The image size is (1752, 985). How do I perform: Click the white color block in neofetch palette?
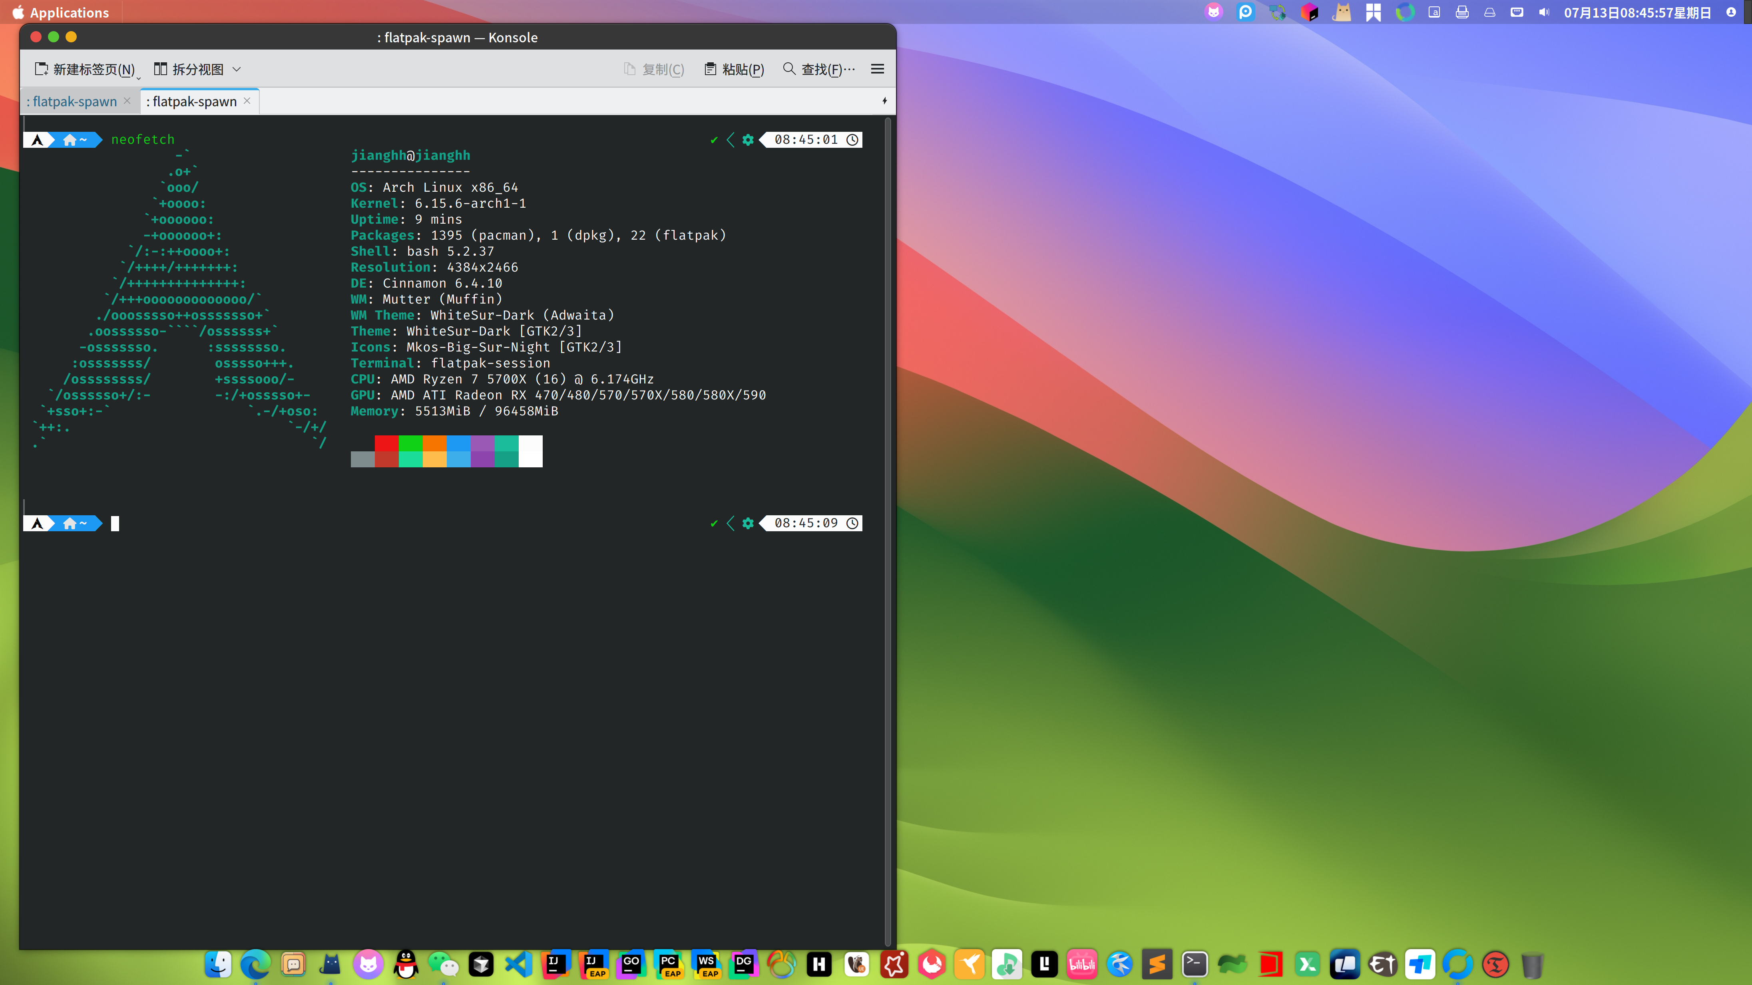530,451
